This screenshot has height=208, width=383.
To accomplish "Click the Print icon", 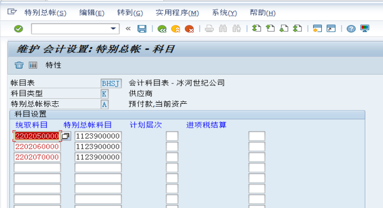I will (209, 29).
